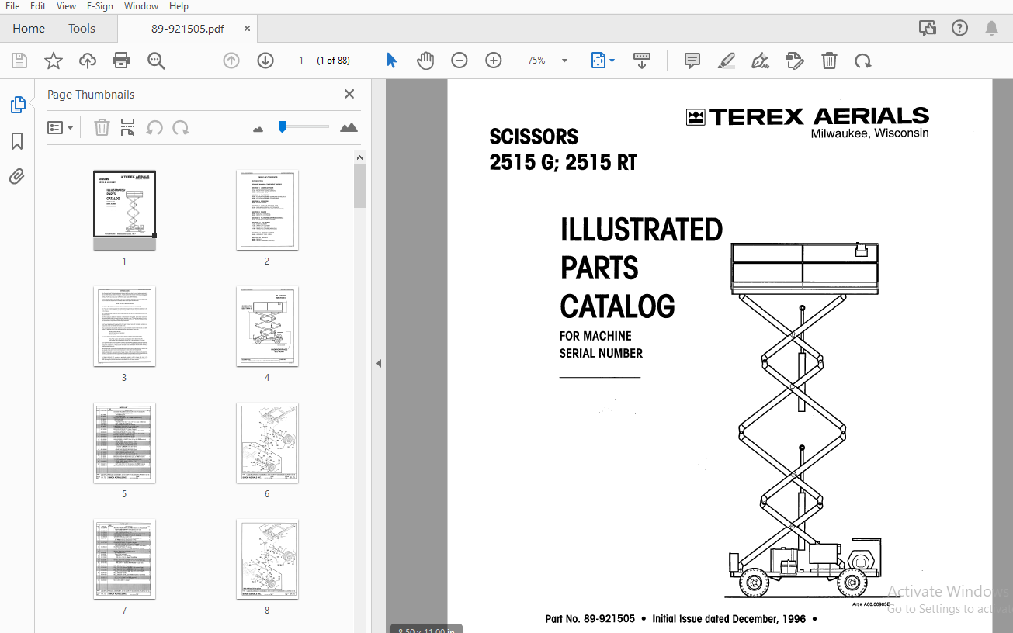
Task: Open the scrolling mode keyboard icon
Action: pyautogui.click(x=642, y=61)
